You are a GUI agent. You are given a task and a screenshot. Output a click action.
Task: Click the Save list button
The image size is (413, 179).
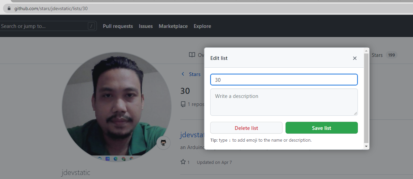322,128
